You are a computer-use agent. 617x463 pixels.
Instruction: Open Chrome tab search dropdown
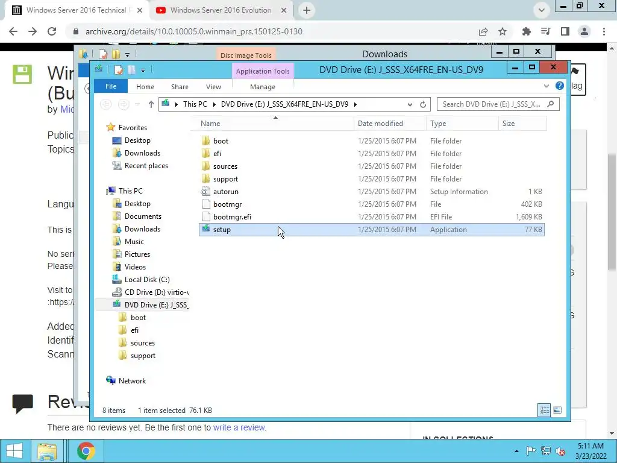coord(542,10)
